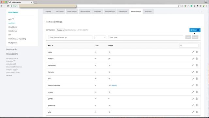The image size is (209, 118).
Task: Open a new browser tab
Action: (35, 2)
